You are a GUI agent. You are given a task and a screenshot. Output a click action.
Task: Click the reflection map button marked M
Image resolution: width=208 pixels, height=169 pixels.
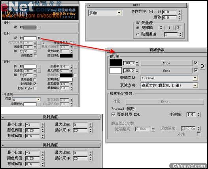pyautogui.click(x=39, y=38)
